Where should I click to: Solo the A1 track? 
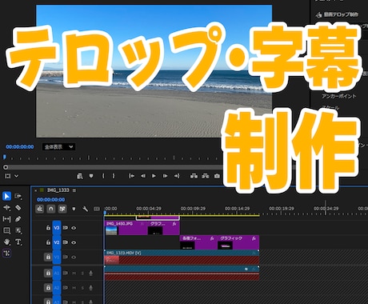point(82,274)
